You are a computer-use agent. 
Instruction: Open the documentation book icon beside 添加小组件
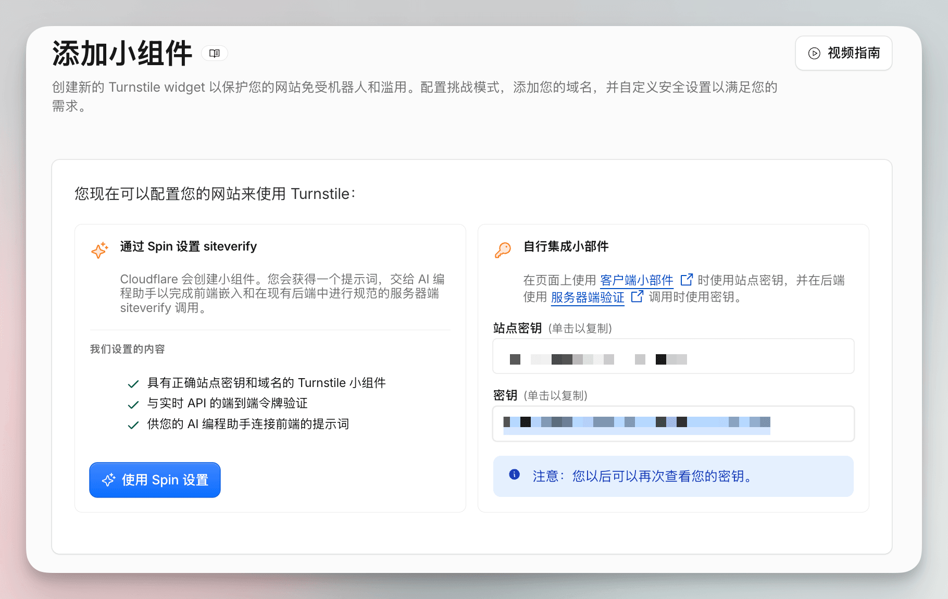(x=215, y=53)
